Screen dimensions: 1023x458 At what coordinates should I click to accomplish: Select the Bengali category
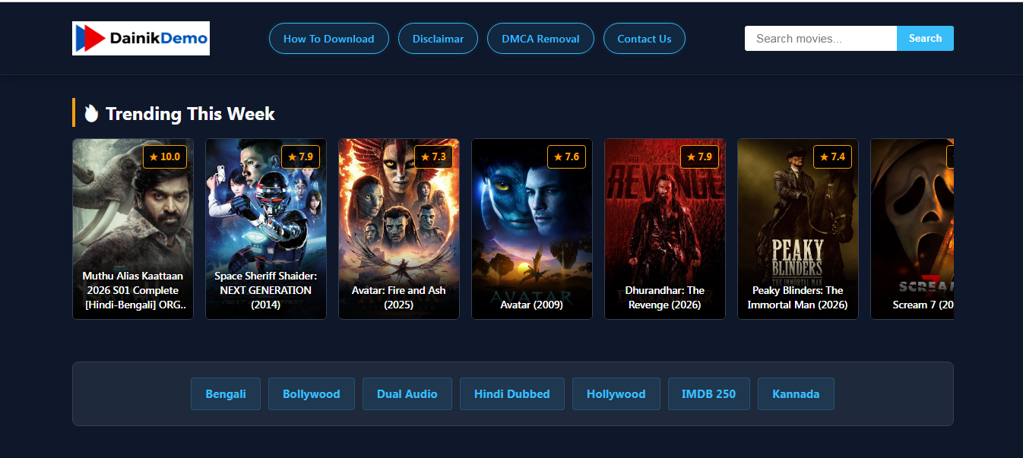tap(226, 393)
